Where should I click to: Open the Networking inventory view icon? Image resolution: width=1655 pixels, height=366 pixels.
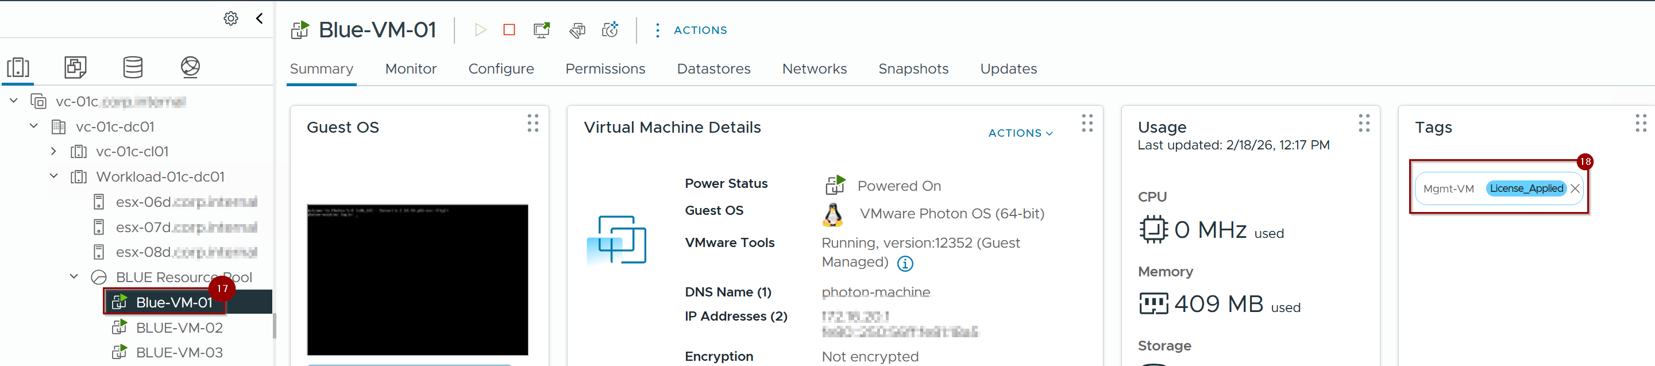tap(190, 67)
